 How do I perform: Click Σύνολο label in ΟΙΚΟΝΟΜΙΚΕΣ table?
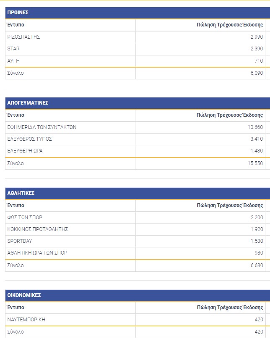tap(16, 332)
